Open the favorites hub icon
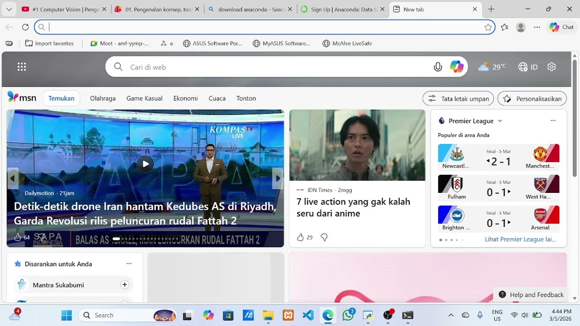This screenshot has width=580, height=326. [x=504, y=27]
